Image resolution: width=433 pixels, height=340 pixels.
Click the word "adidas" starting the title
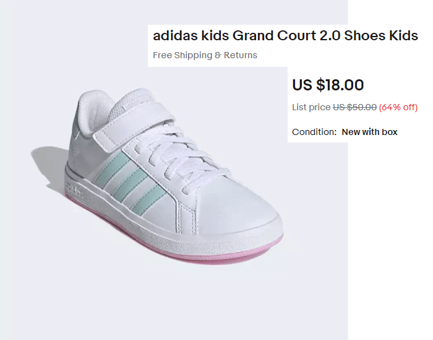[173, 35]
